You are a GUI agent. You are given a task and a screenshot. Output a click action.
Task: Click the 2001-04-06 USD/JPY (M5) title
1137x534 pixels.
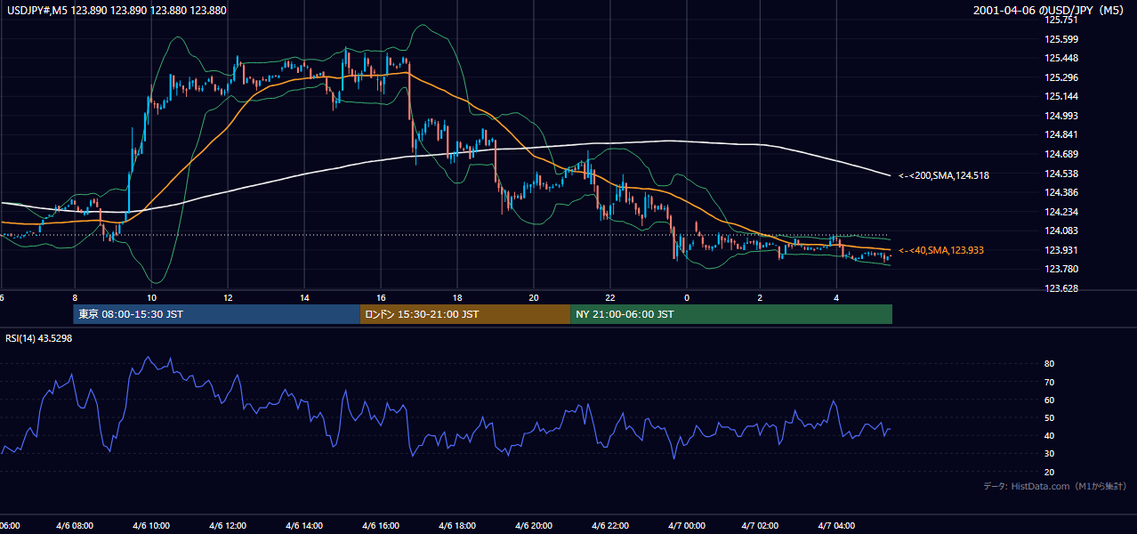point(1051,11)
